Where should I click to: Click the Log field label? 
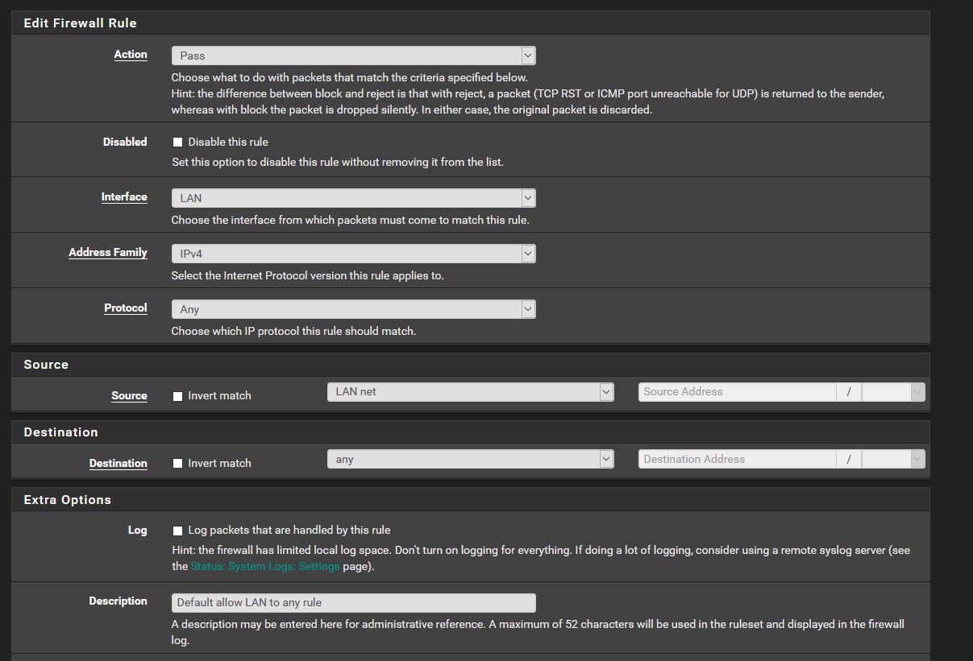138,531
